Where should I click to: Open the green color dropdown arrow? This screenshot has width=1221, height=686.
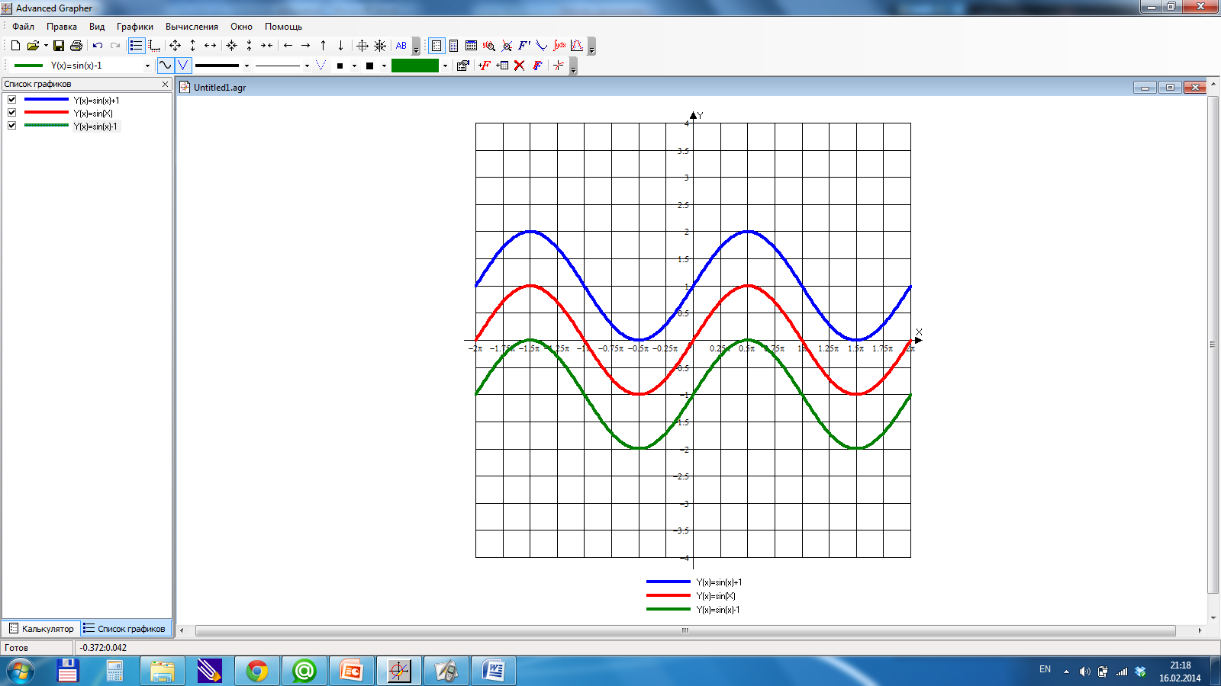click(445, 66)
